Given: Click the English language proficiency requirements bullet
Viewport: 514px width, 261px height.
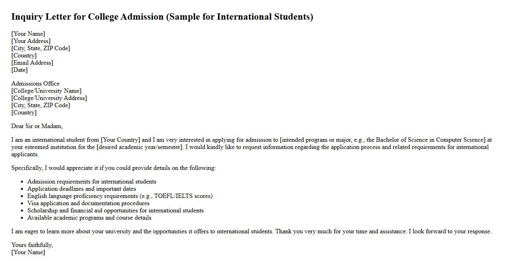Looking at the screenshot, I should (x=120, y=196).
